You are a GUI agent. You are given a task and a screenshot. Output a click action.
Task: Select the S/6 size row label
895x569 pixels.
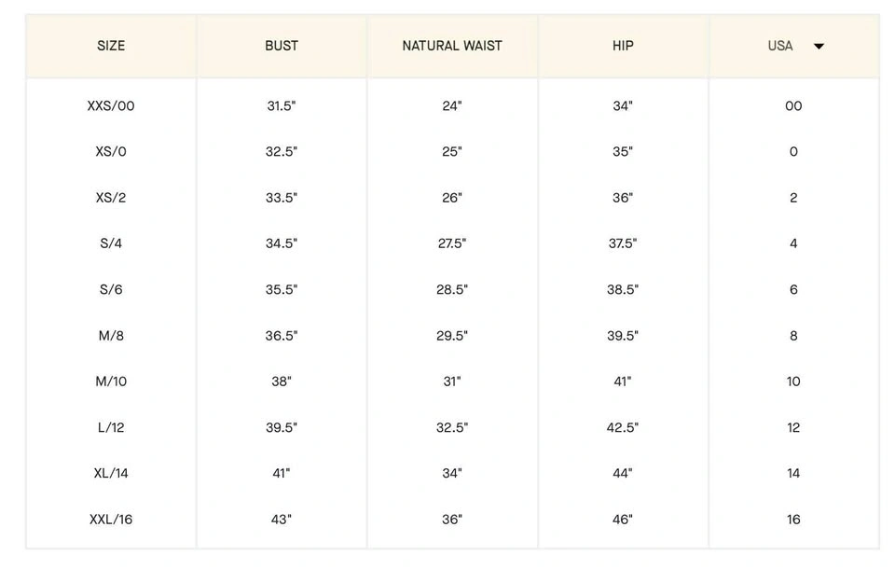[111, 289]
